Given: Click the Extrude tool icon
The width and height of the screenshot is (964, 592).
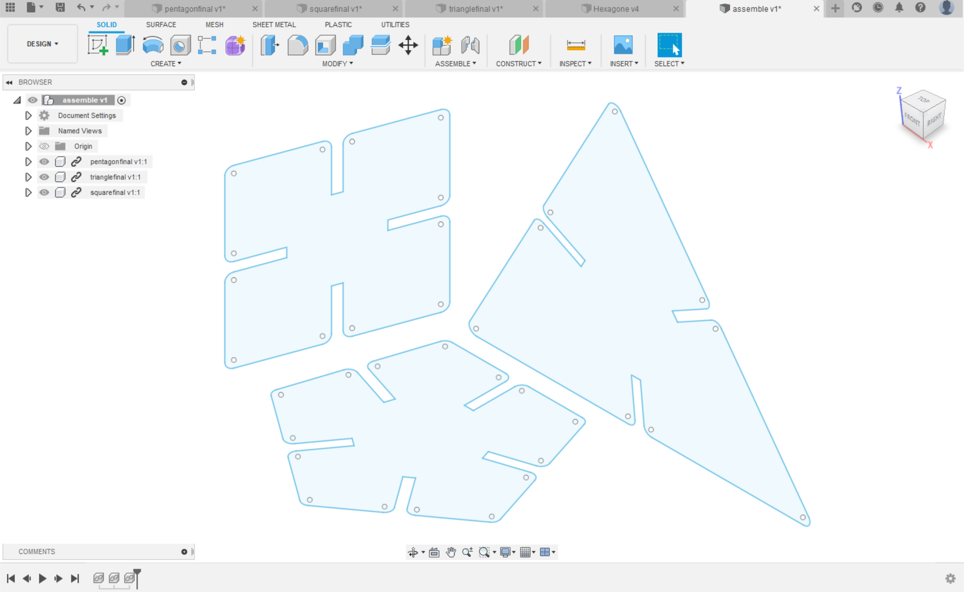Looking at the screenshot, I should tap(125, 45).
